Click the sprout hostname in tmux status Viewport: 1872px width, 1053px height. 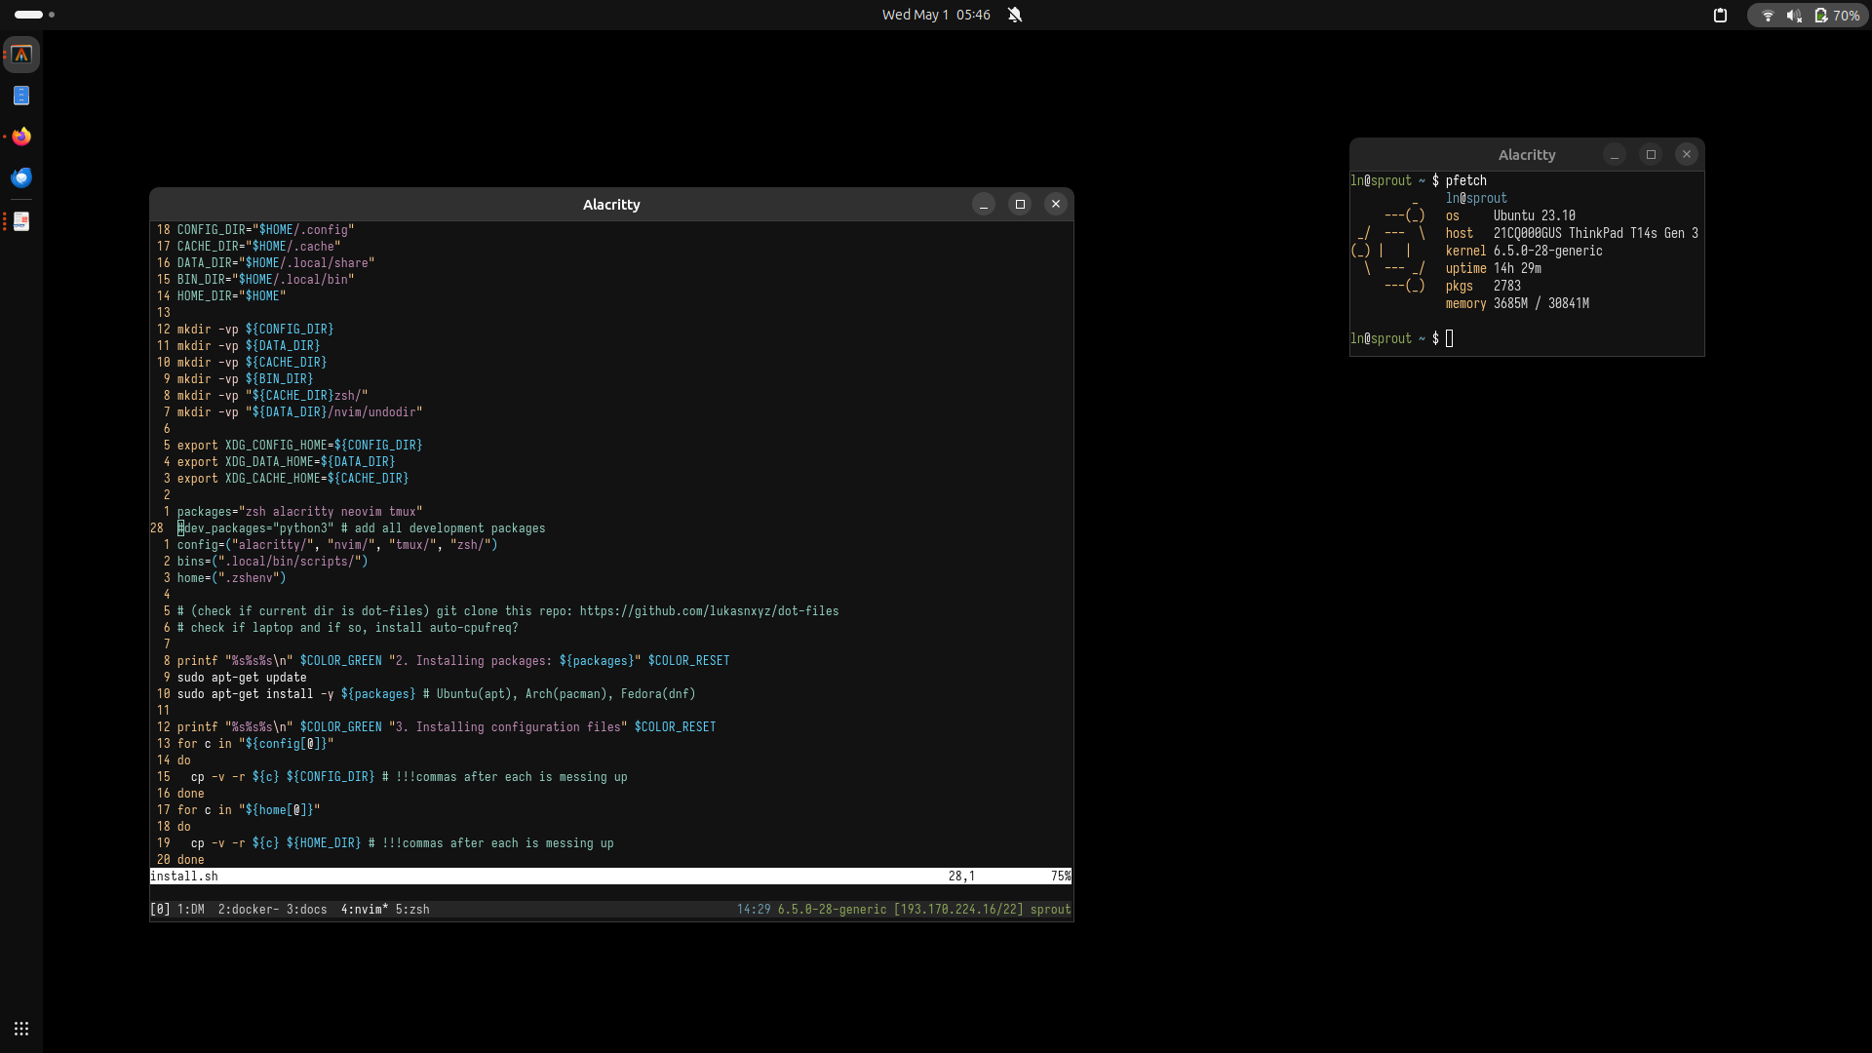click(1051, 909)
